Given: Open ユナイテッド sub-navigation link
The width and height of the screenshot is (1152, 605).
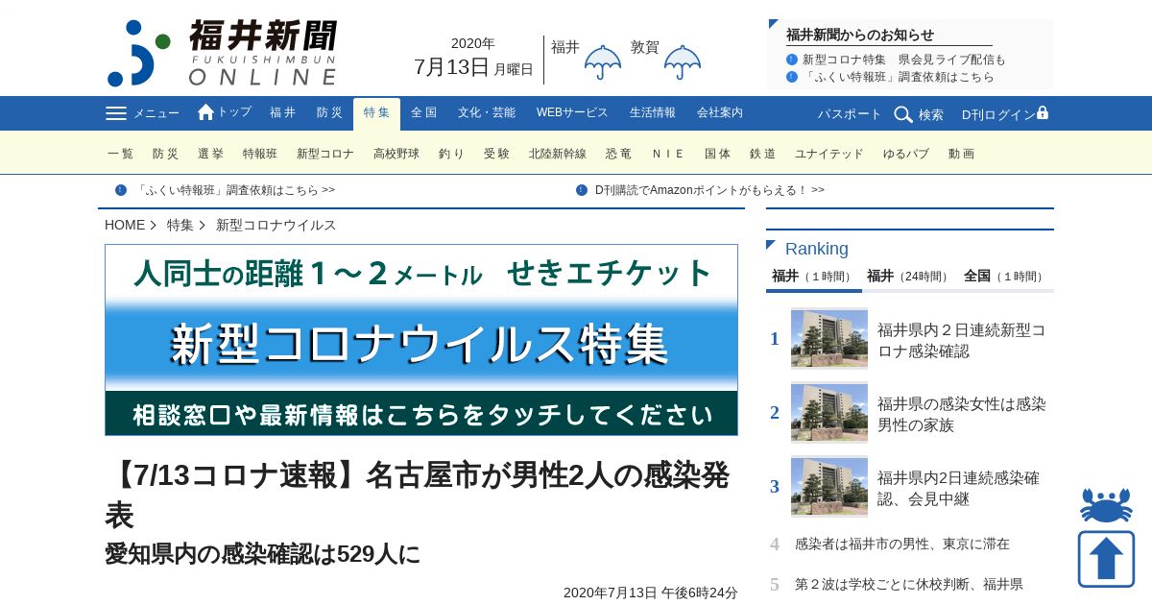Looking at the screenshot, I should (829, 154).
